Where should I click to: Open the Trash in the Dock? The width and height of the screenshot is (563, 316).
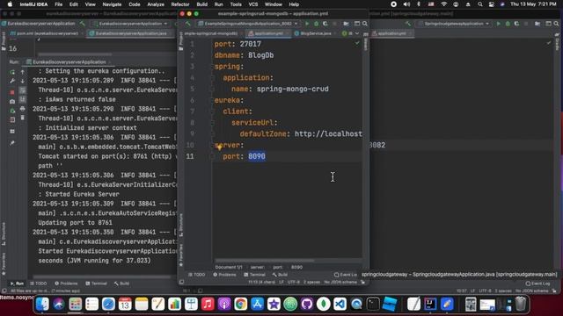(521, 305)
